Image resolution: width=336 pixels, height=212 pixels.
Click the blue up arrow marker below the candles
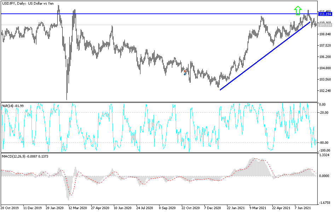coord(185,74)
